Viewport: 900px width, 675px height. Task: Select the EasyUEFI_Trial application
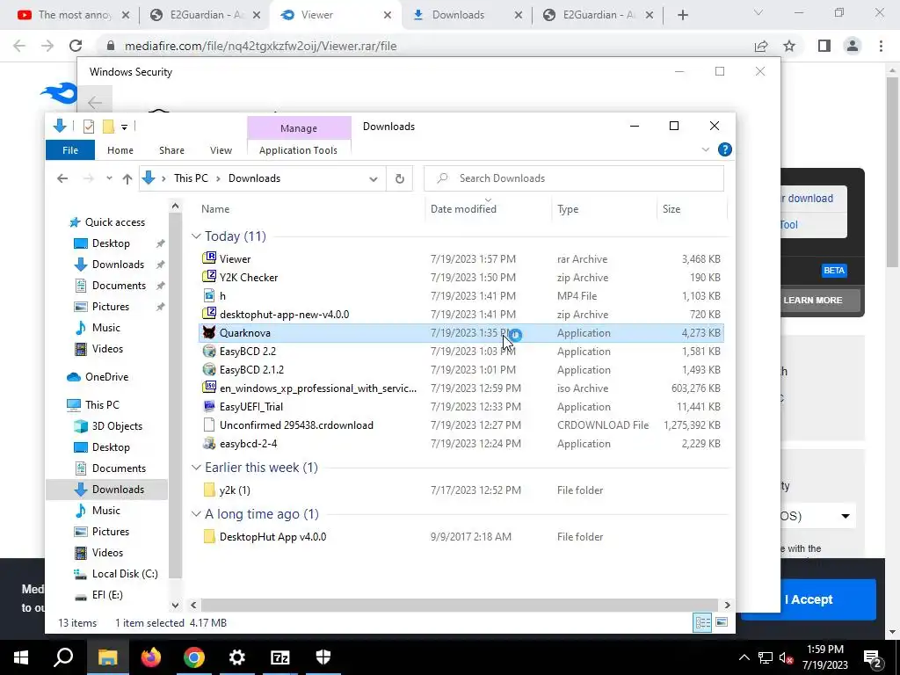[x=461, y=407]
